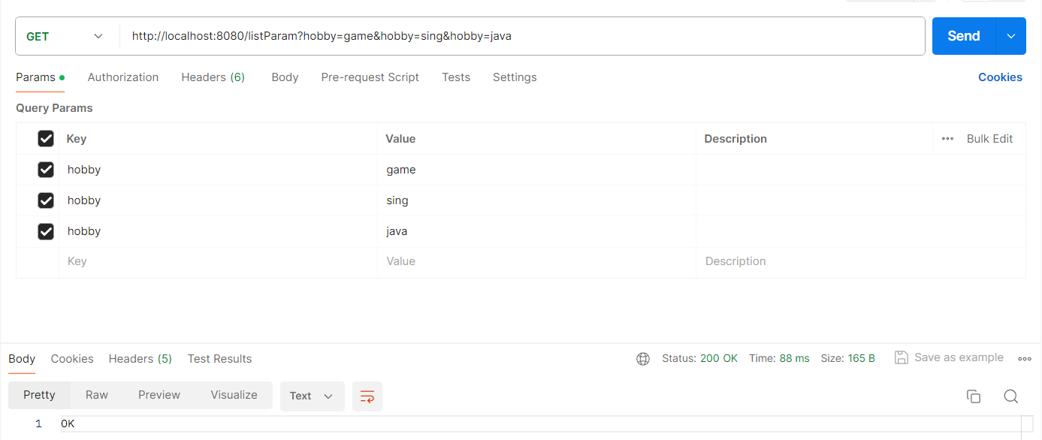Click the request URL input field
The image size is (1042, 440).
tap(523, 36)
